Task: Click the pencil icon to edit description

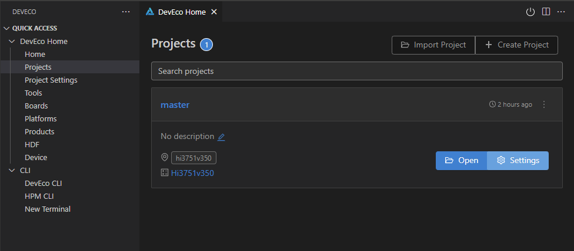Action: pos(221,137)
